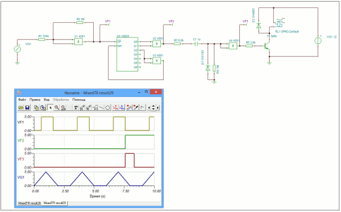Click the left arrow curve shift button
This screenshot has height=212, width=341.
pyautogui.click(x=149, y=108)
